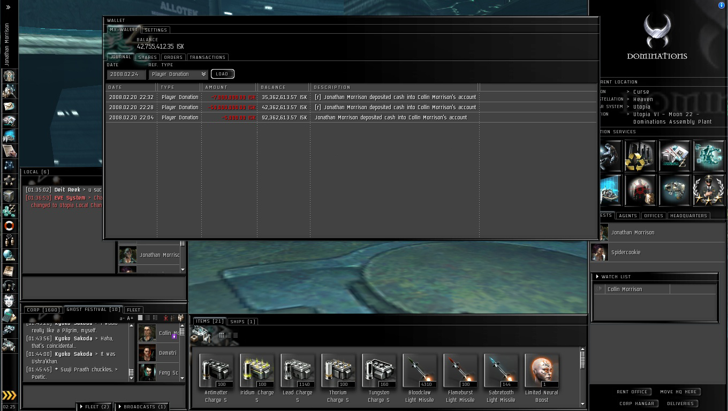Select the Sabretooth Light Missile item
The width and height of the screenshot is (728, 411).
click(501, 378)
